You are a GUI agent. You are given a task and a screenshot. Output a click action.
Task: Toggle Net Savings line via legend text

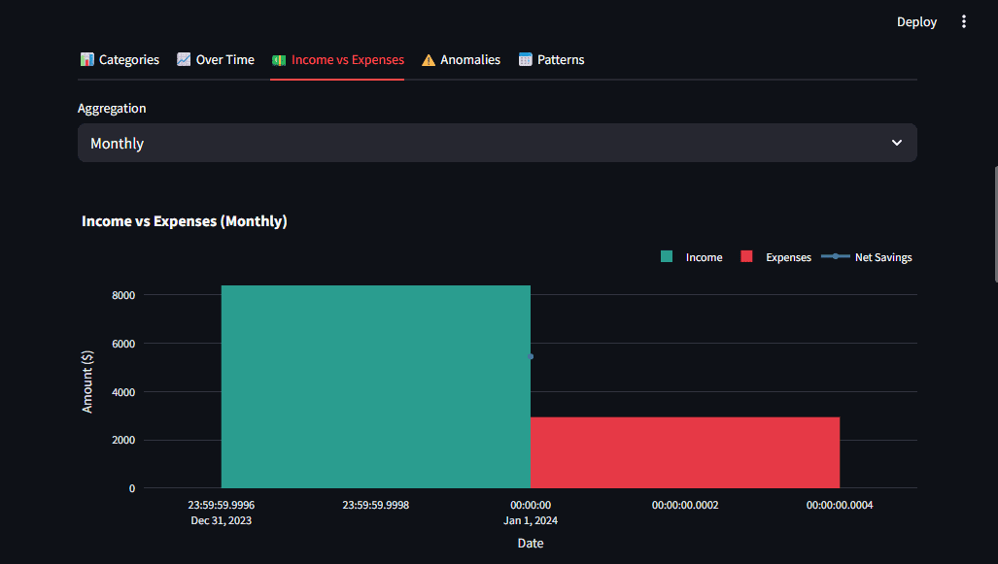[x=883, y=257]
